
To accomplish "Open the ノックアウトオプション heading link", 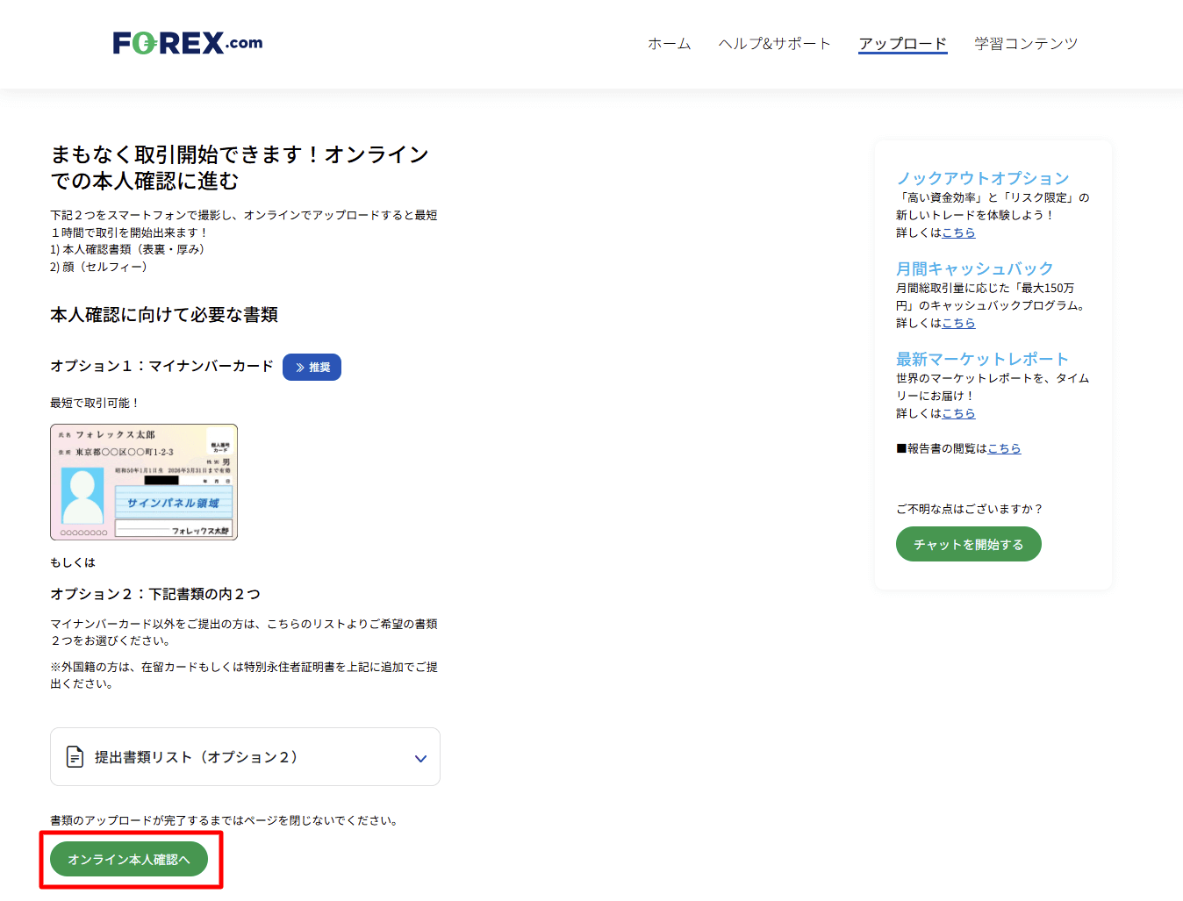I will (982, 178).
